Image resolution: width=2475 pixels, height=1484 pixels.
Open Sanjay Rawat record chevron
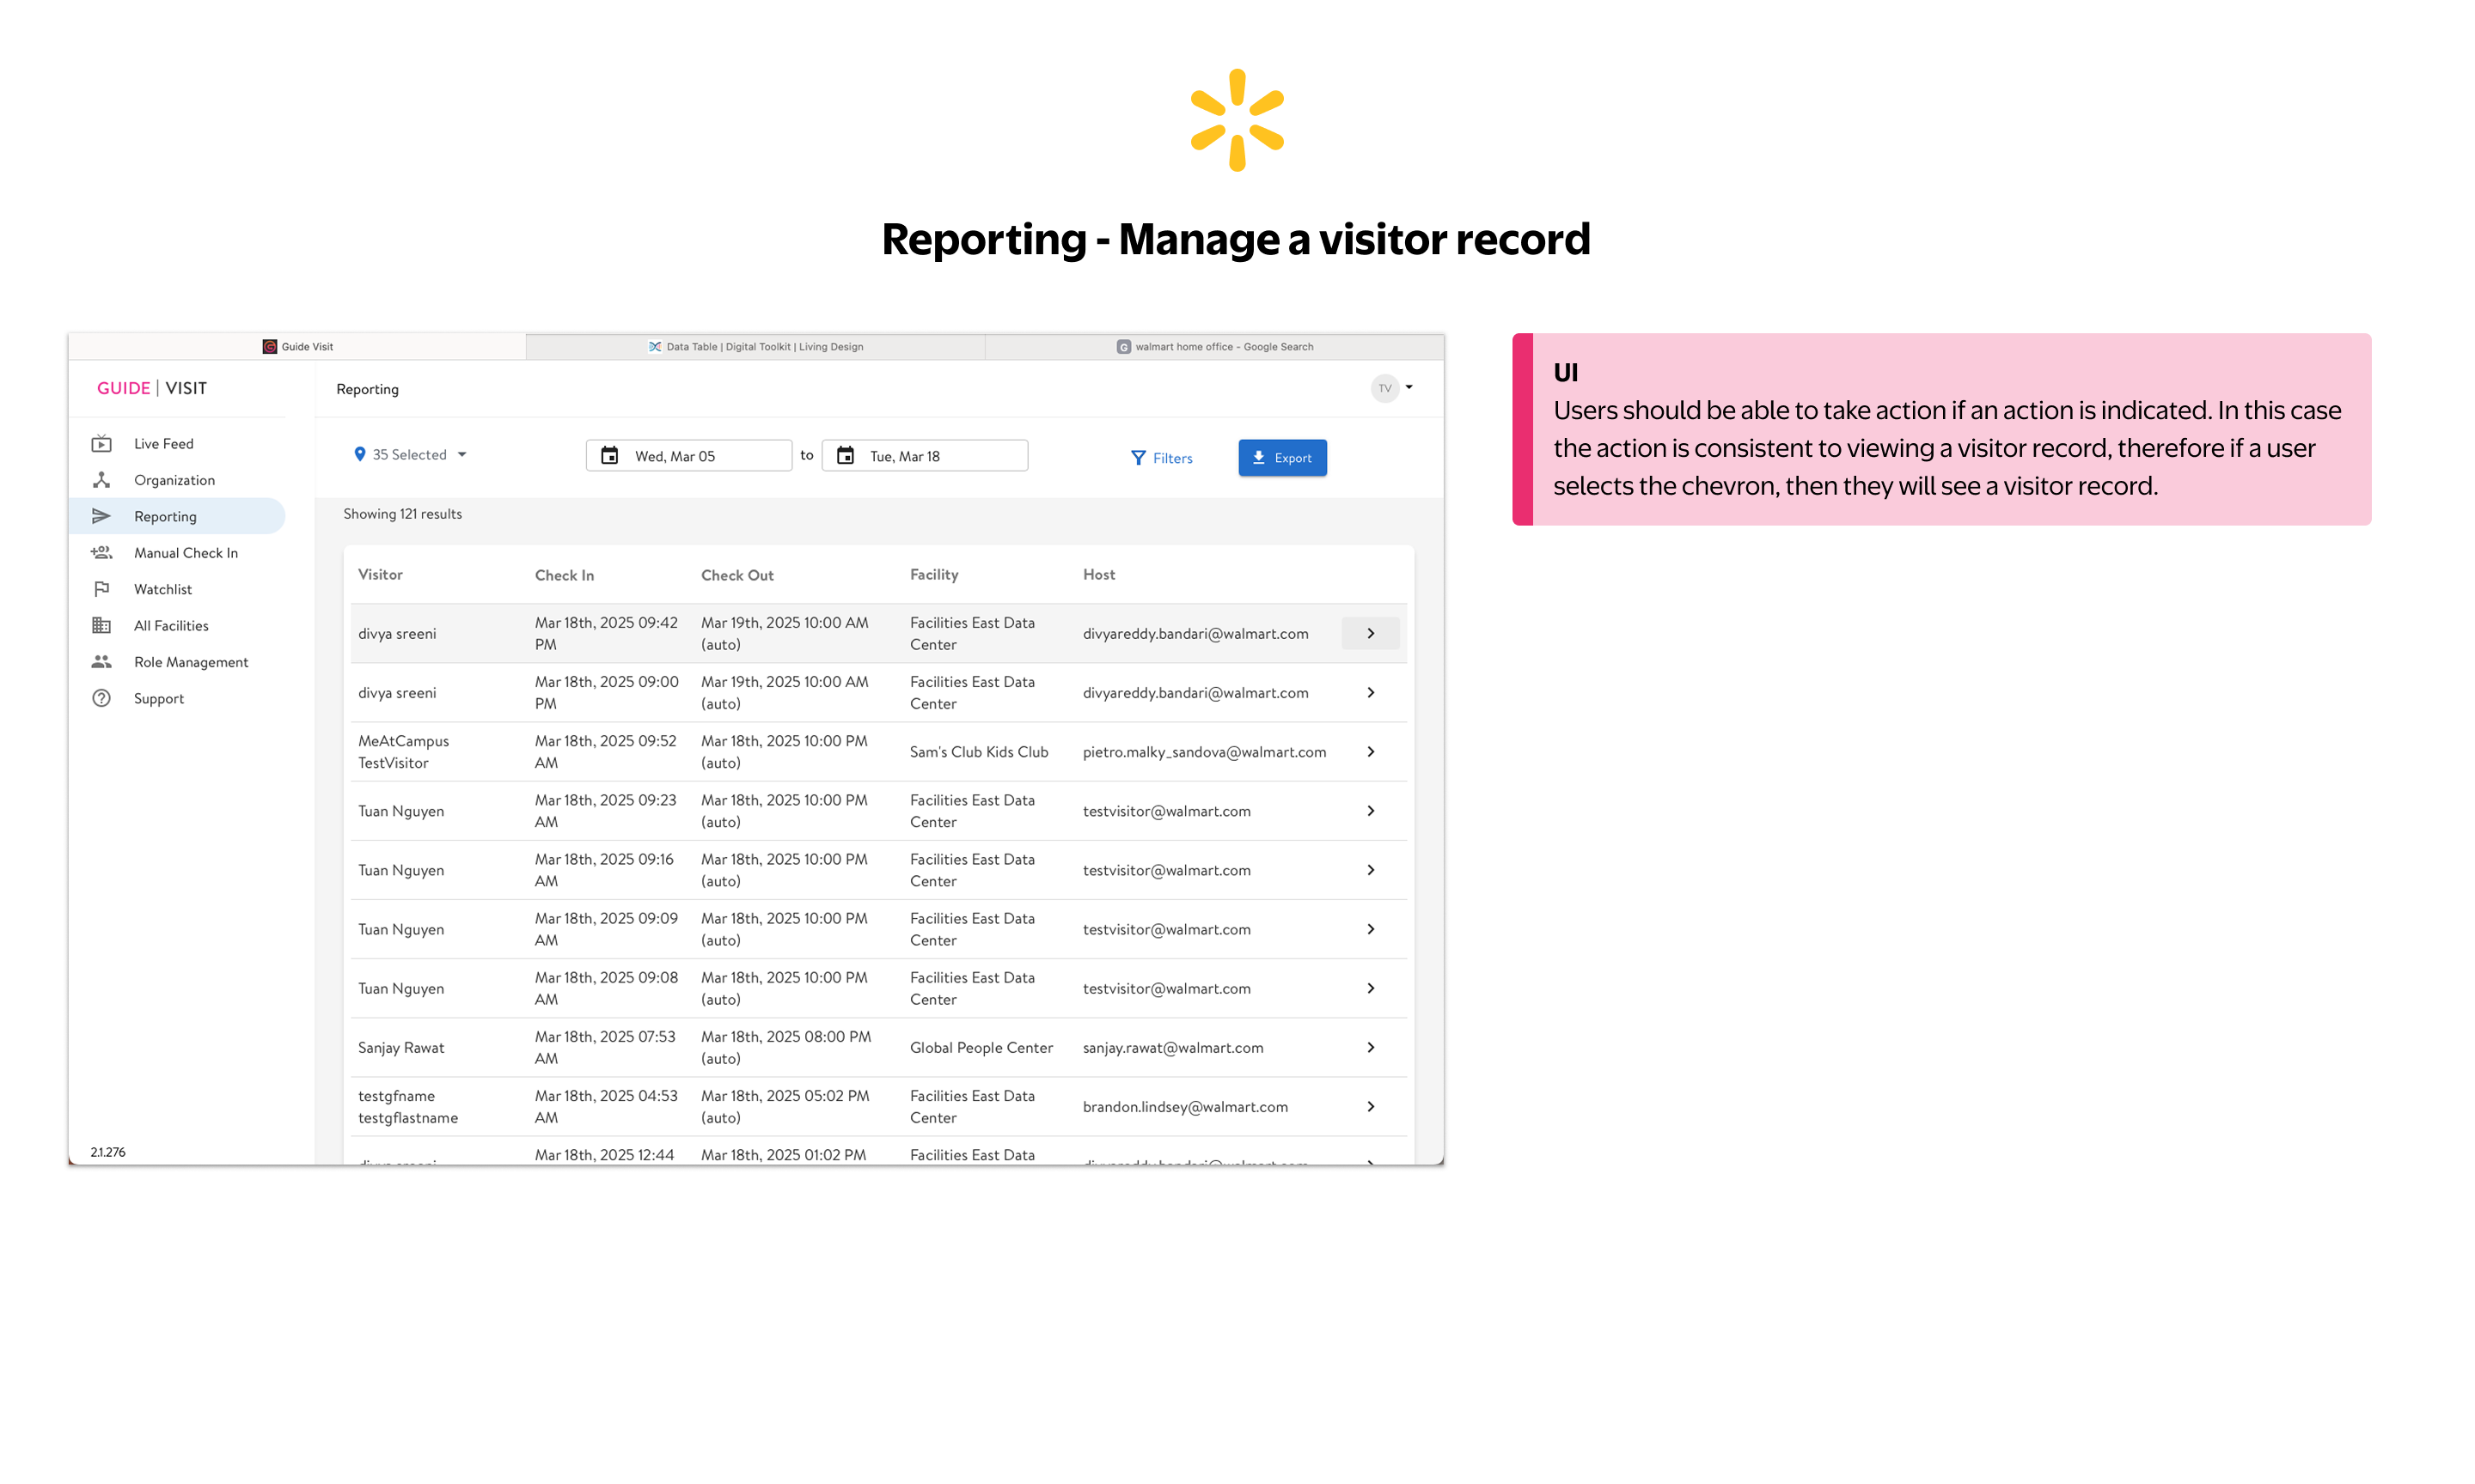point(1371,1047)
